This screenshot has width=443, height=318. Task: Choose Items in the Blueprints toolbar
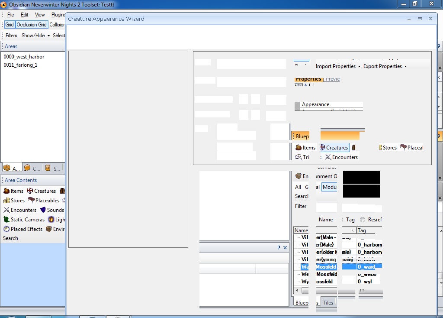(x=305, y=147)
